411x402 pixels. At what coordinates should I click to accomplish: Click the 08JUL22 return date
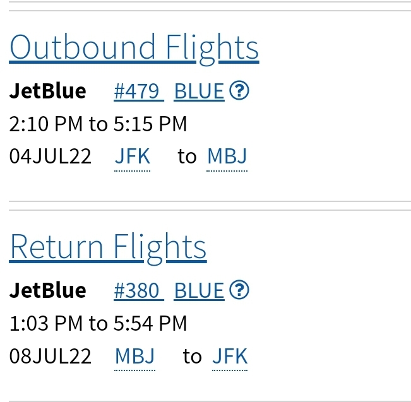[x=51, y=357]
